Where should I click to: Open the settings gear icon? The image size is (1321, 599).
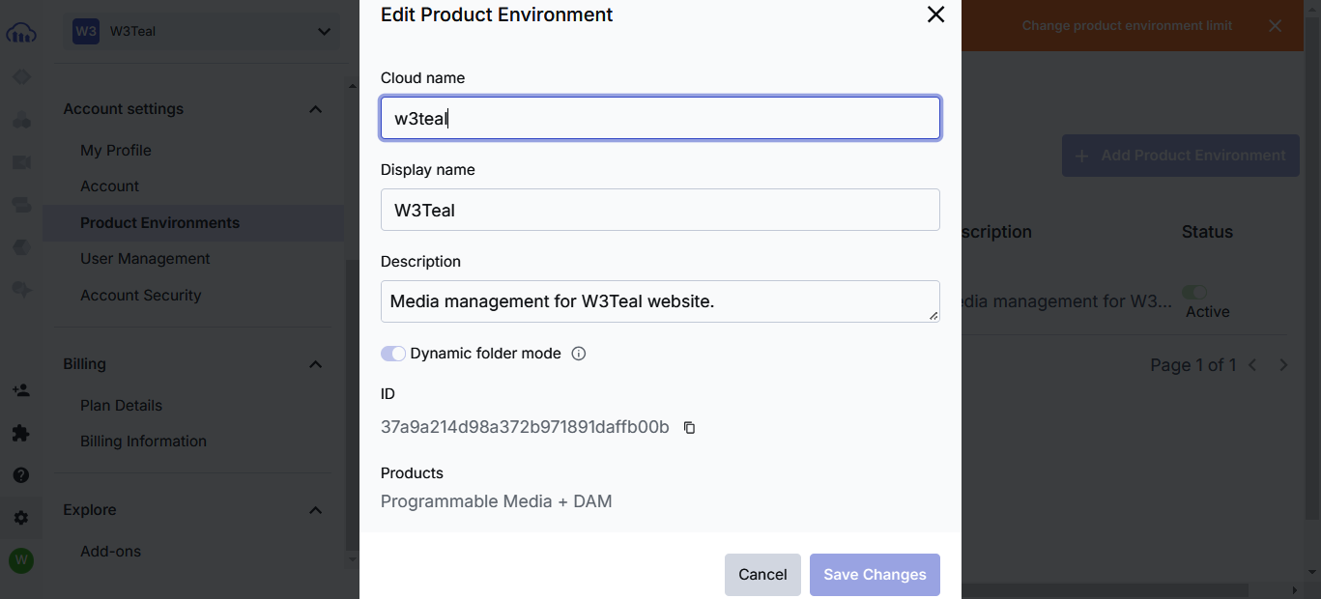pos(20,518)
